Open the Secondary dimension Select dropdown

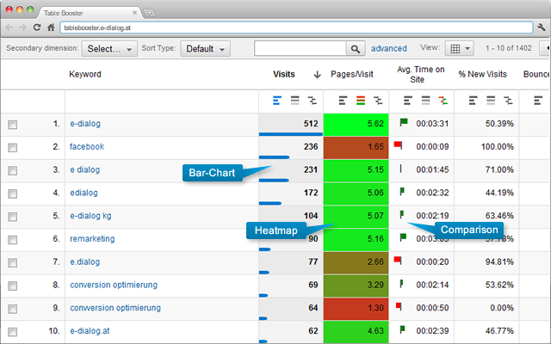pyautogui.click(x=109, y=49)
